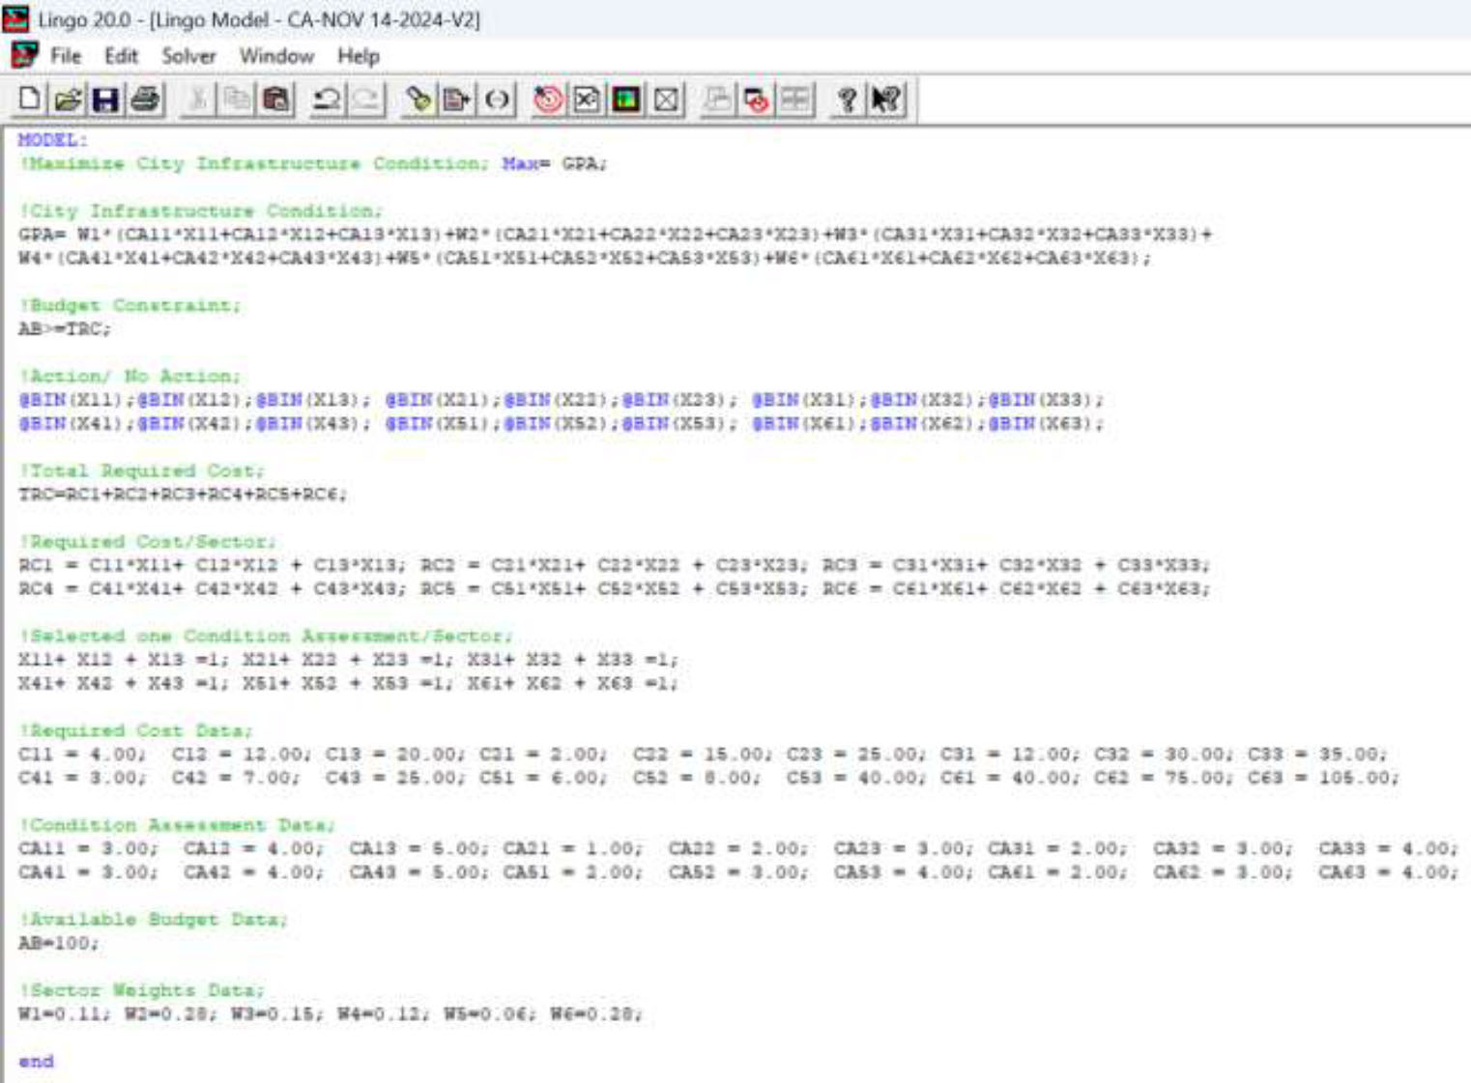Click the @BIN(X41) declaration

point(76,423)
